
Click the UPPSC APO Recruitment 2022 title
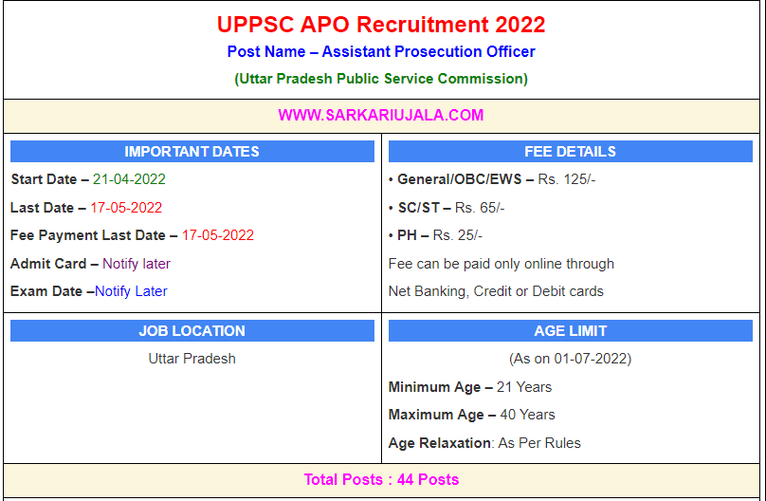[x=381, y=25]
